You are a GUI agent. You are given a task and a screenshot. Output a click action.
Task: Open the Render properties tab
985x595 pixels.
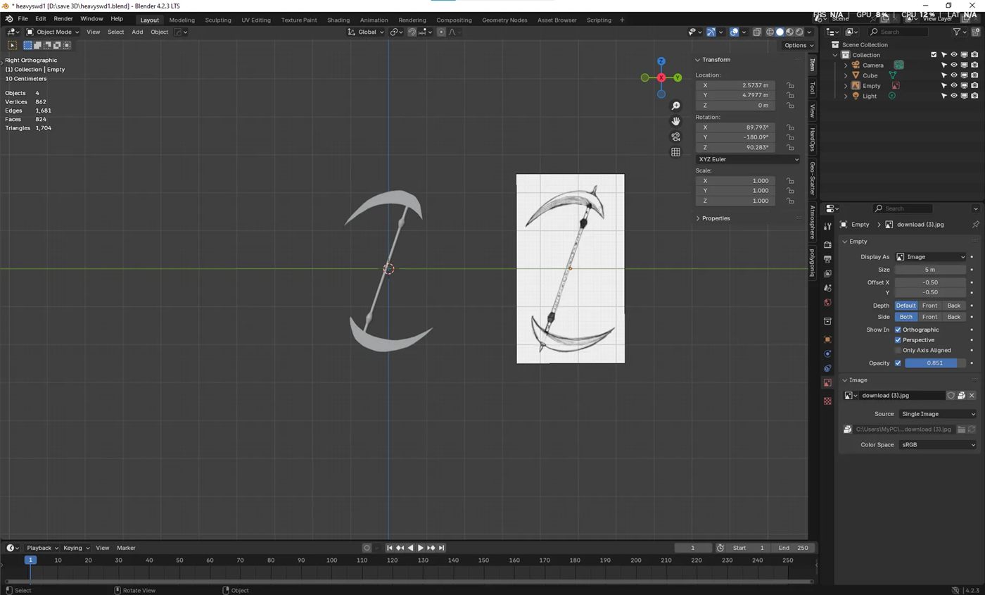click(827, 244)
